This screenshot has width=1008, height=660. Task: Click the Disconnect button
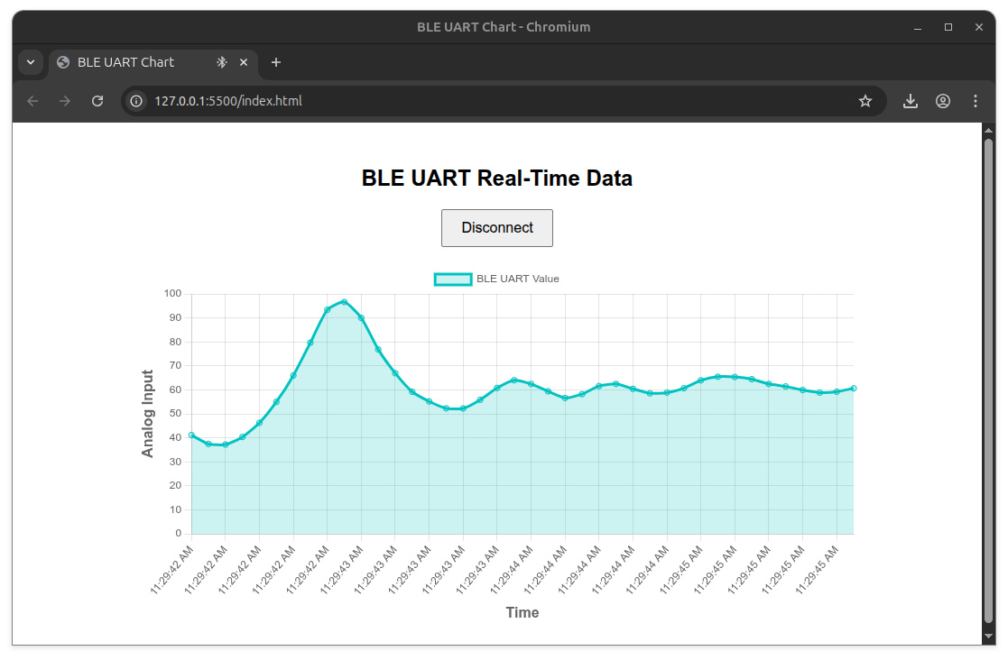pos(496,228)
